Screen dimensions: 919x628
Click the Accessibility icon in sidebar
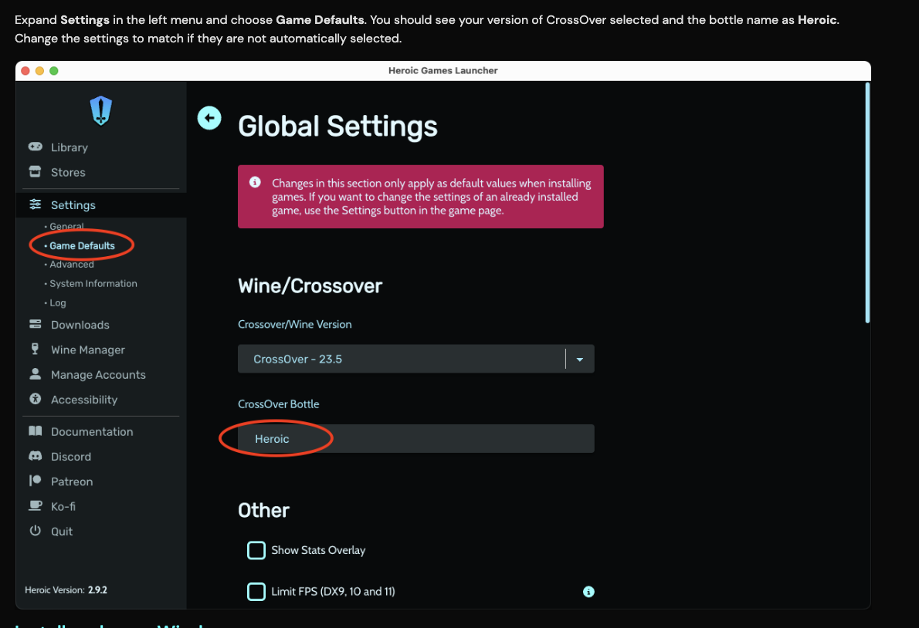point(36,399)
